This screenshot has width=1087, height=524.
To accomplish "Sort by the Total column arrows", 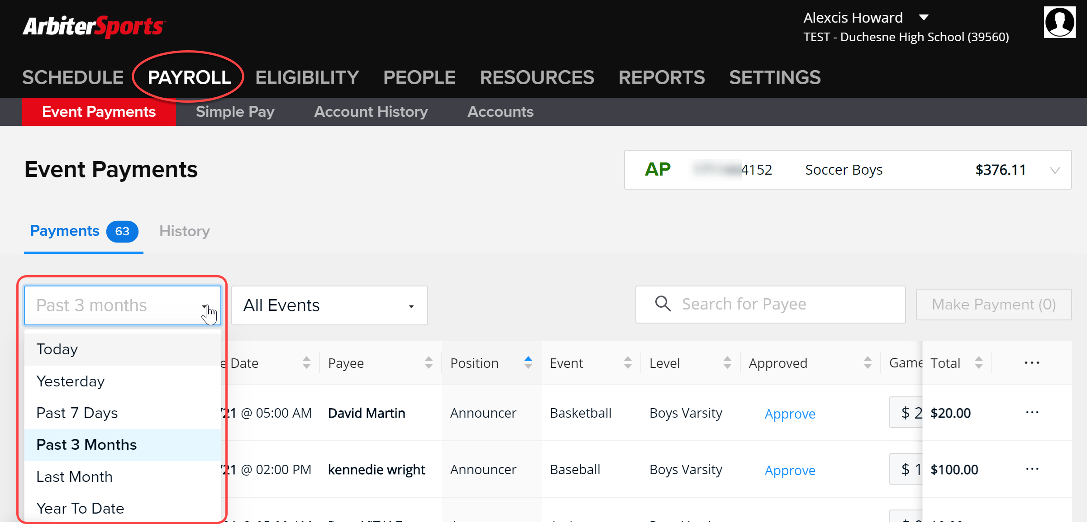I will click(979, 363).
